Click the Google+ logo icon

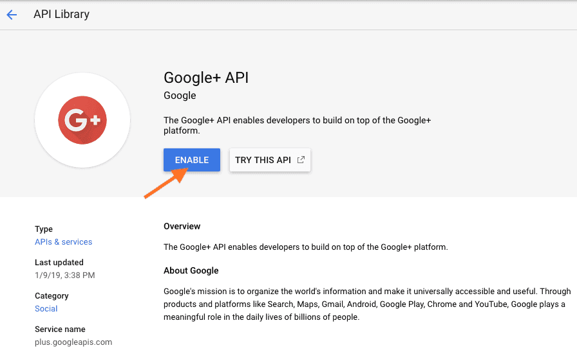click(82, 120)
